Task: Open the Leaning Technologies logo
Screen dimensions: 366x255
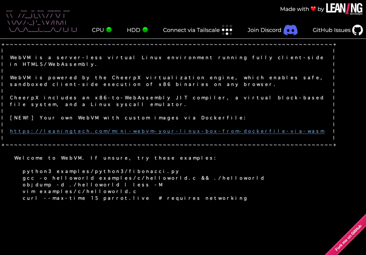Action: pos(344,9)
